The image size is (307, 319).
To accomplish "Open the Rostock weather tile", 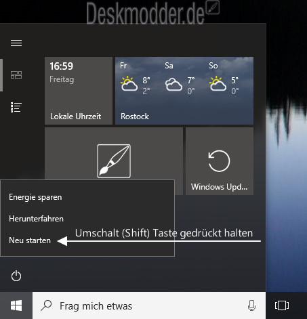I will (x=184, y=91).
